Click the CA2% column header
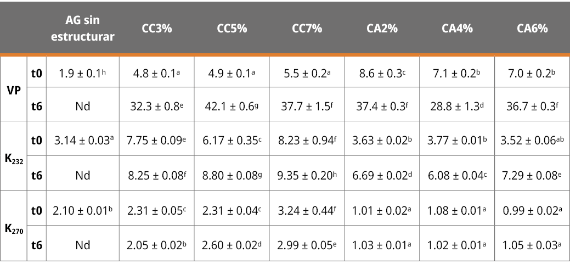The height and width of the screenshot is (269, 570). coord(382,29)
